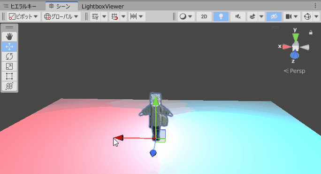
Task: Open the グローバル handle rotation dropdown
Action: point(61,16)
